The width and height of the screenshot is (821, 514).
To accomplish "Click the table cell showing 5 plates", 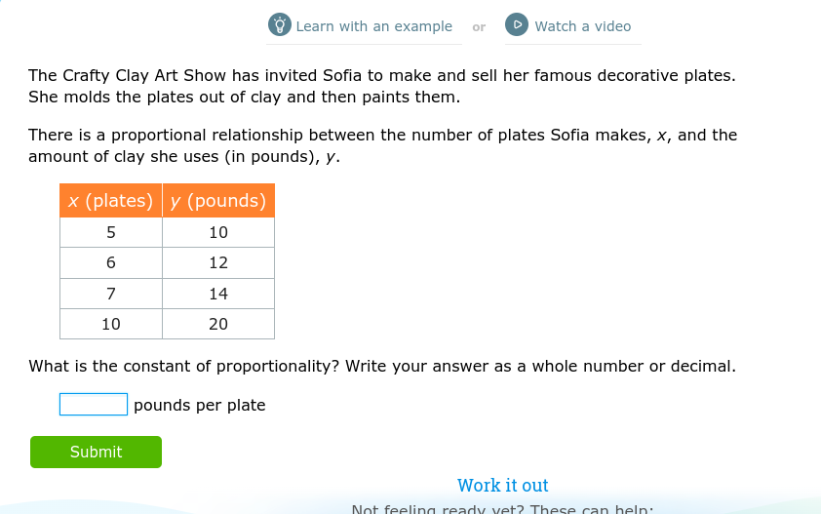I will tap(111, 232).
